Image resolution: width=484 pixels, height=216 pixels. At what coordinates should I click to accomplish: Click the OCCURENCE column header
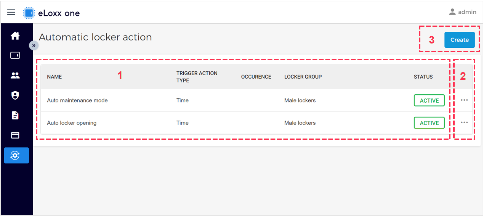(256, 77)
